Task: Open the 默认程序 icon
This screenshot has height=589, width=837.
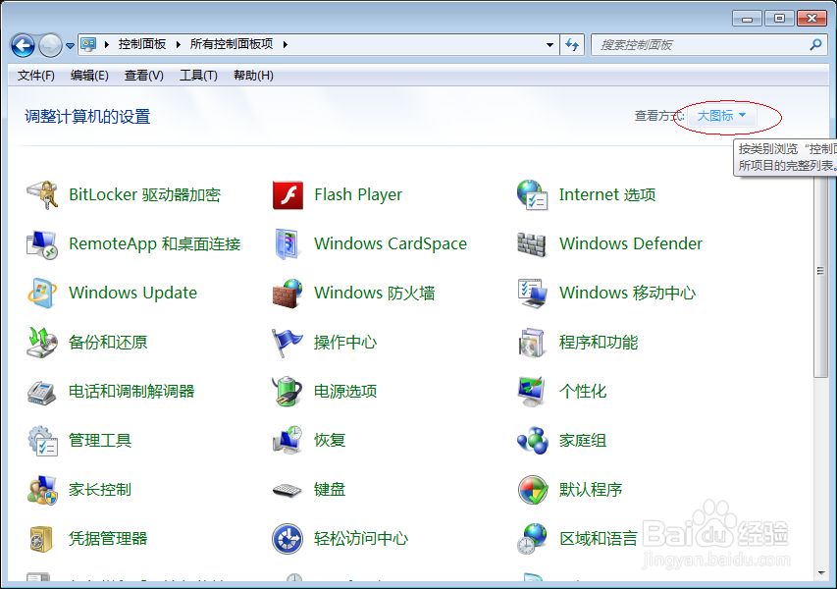Action: (532, 490)
